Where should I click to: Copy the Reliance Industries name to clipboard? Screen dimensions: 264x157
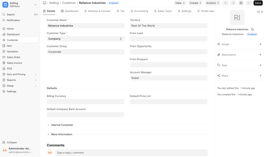[252, 30]
